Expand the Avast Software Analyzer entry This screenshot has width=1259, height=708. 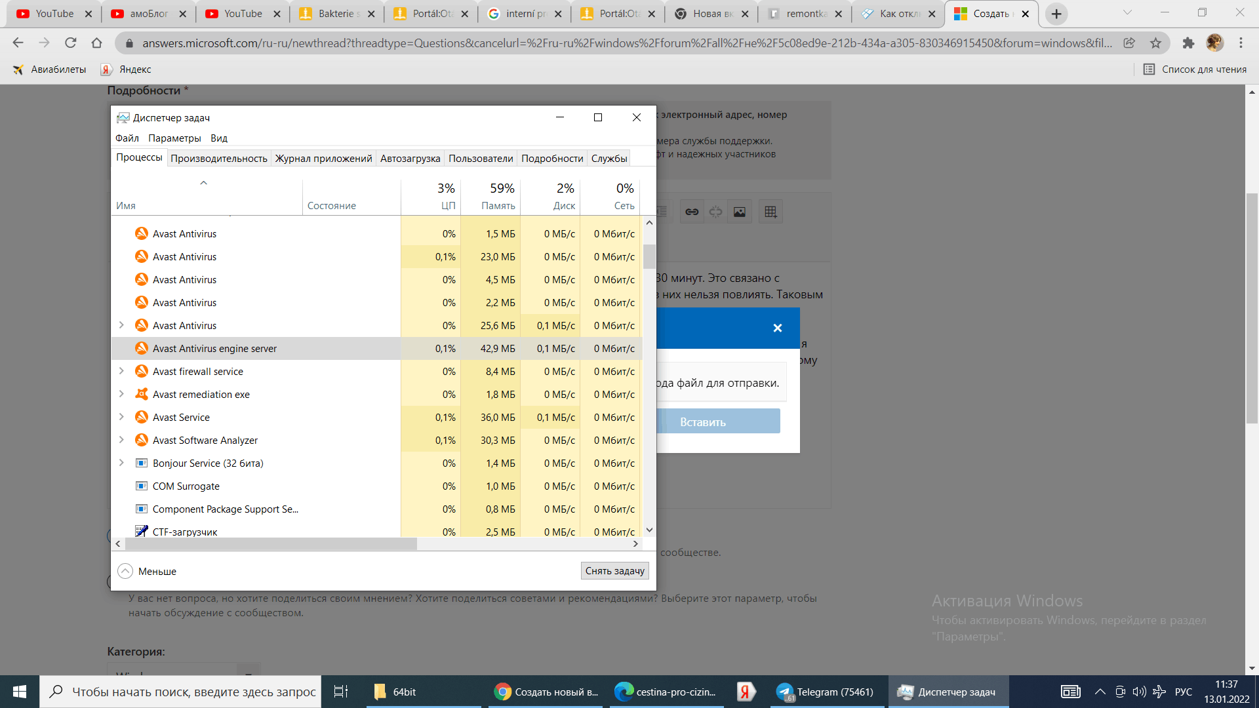point(121,440)
